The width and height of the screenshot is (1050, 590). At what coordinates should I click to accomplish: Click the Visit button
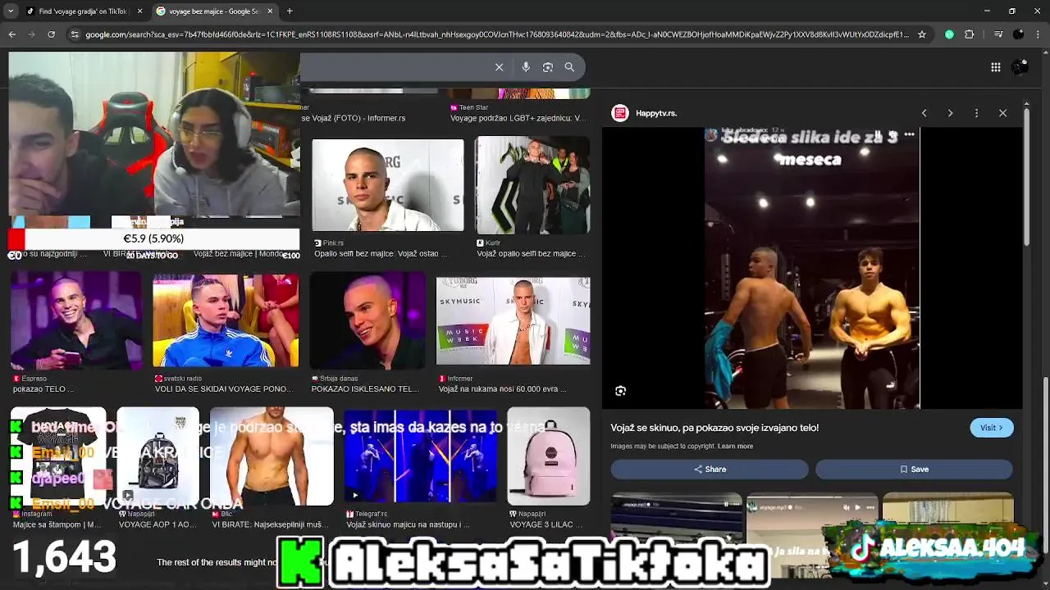point(991,428)
